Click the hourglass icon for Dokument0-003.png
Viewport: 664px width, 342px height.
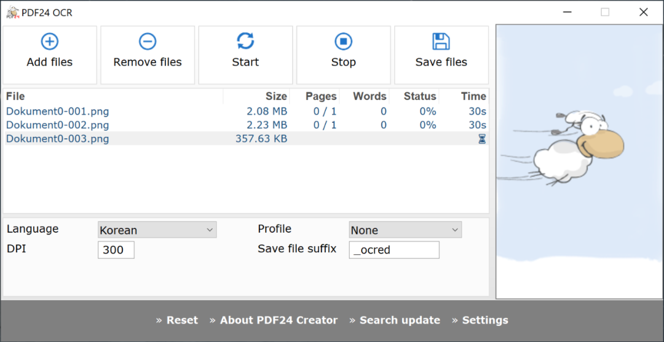tap(482, 139)
